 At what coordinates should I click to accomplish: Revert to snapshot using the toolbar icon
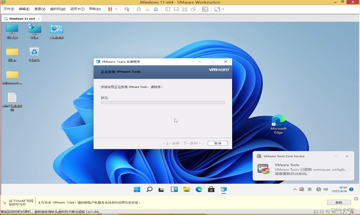tap(148, 9)
